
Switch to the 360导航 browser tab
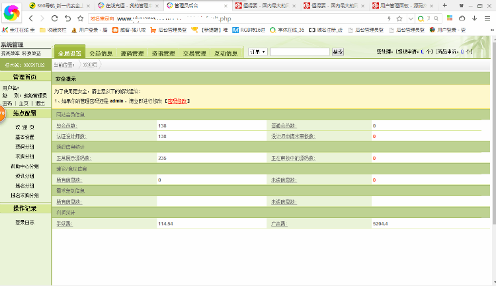tap(59, 6)
